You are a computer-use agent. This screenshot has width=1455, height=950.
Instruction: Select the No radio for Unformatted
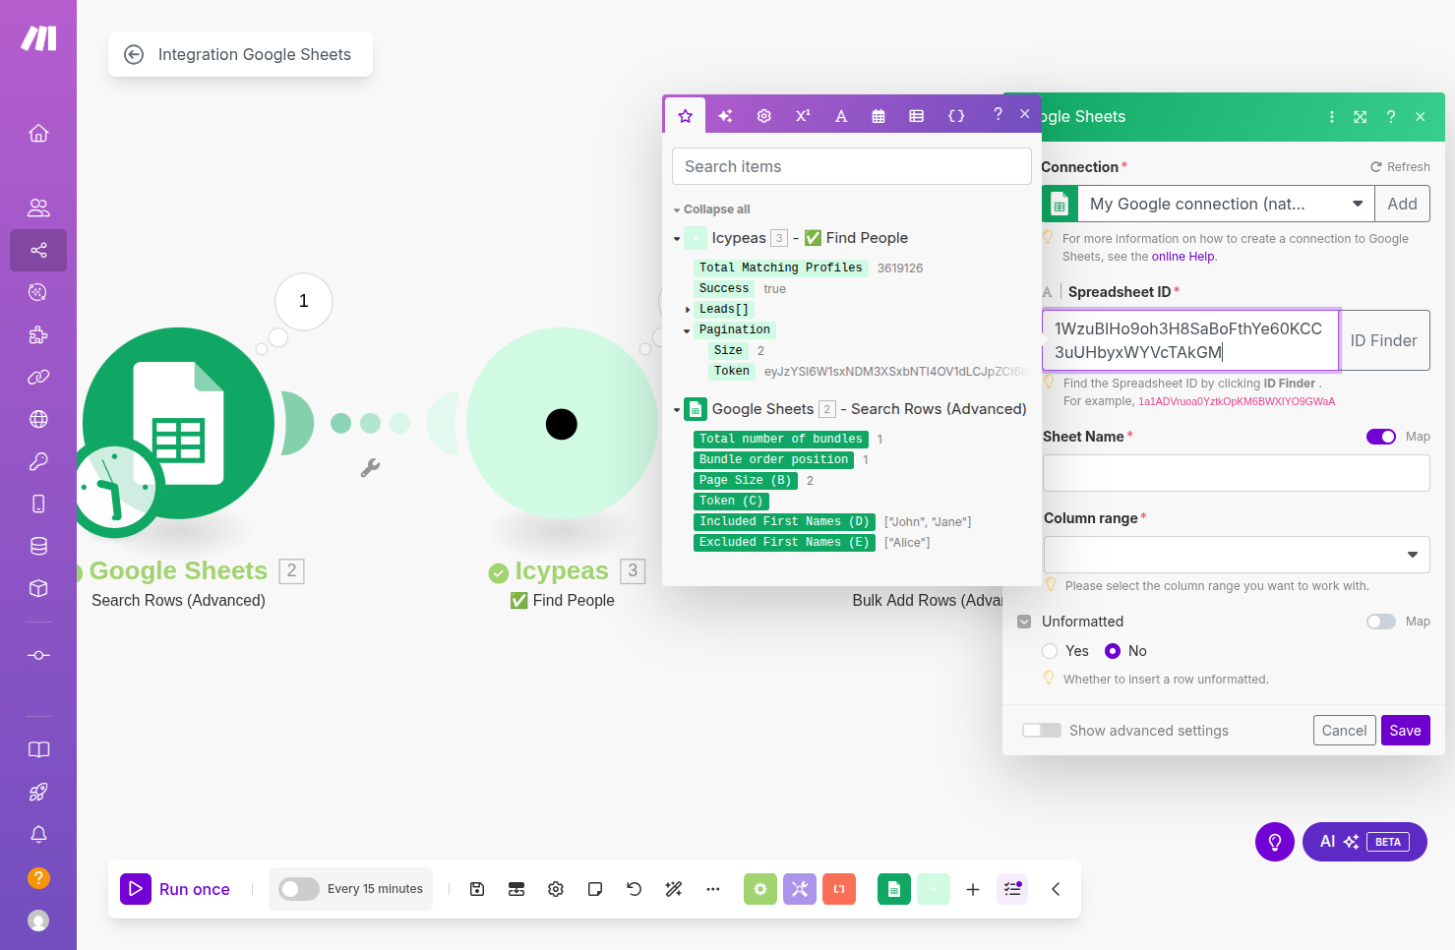1113,651
